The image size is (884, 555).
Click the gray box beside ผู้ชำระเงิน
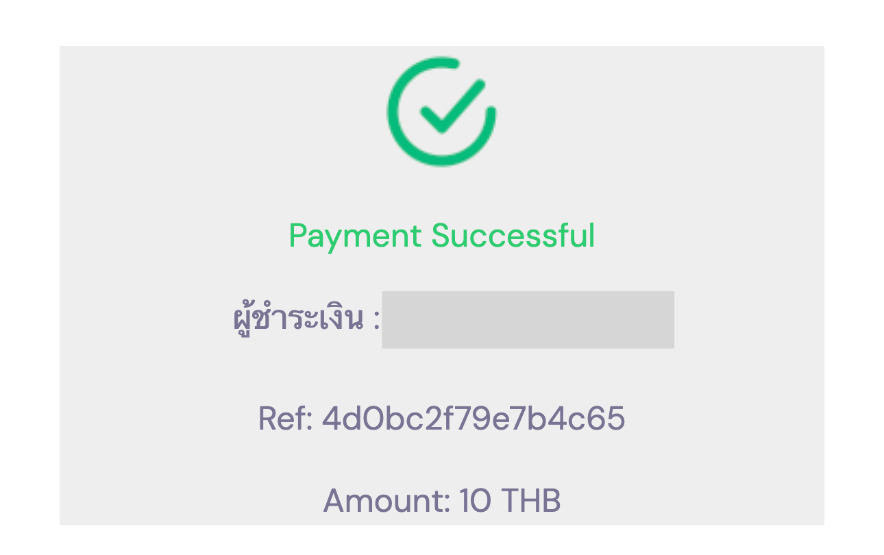(x=528, y=319)
